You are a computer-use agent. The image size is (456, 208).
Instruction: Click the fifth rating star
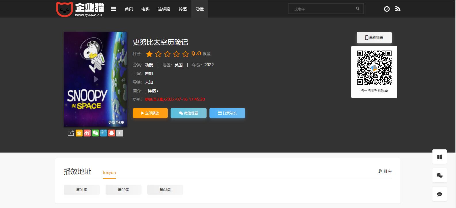coord(186,54)
